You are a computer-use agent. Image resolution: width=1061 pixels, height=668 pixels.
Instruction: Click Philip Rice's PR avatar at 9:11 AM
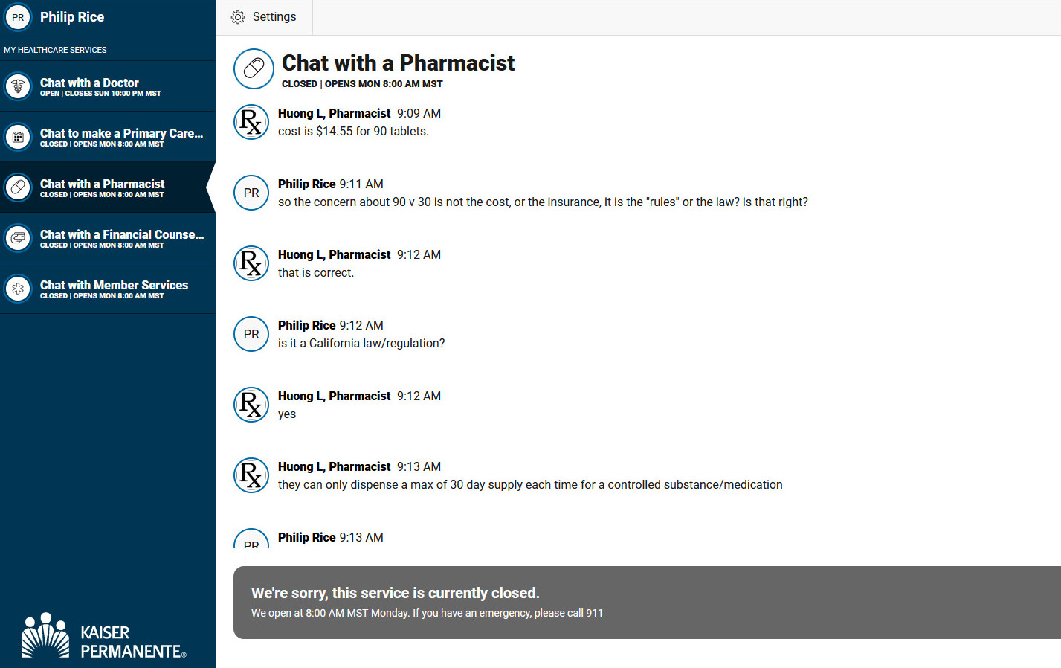click(x=251, y=193)
